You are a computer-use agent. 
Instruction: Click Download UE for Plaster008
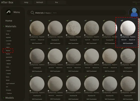pyautogui.click(x=55, y=40)
